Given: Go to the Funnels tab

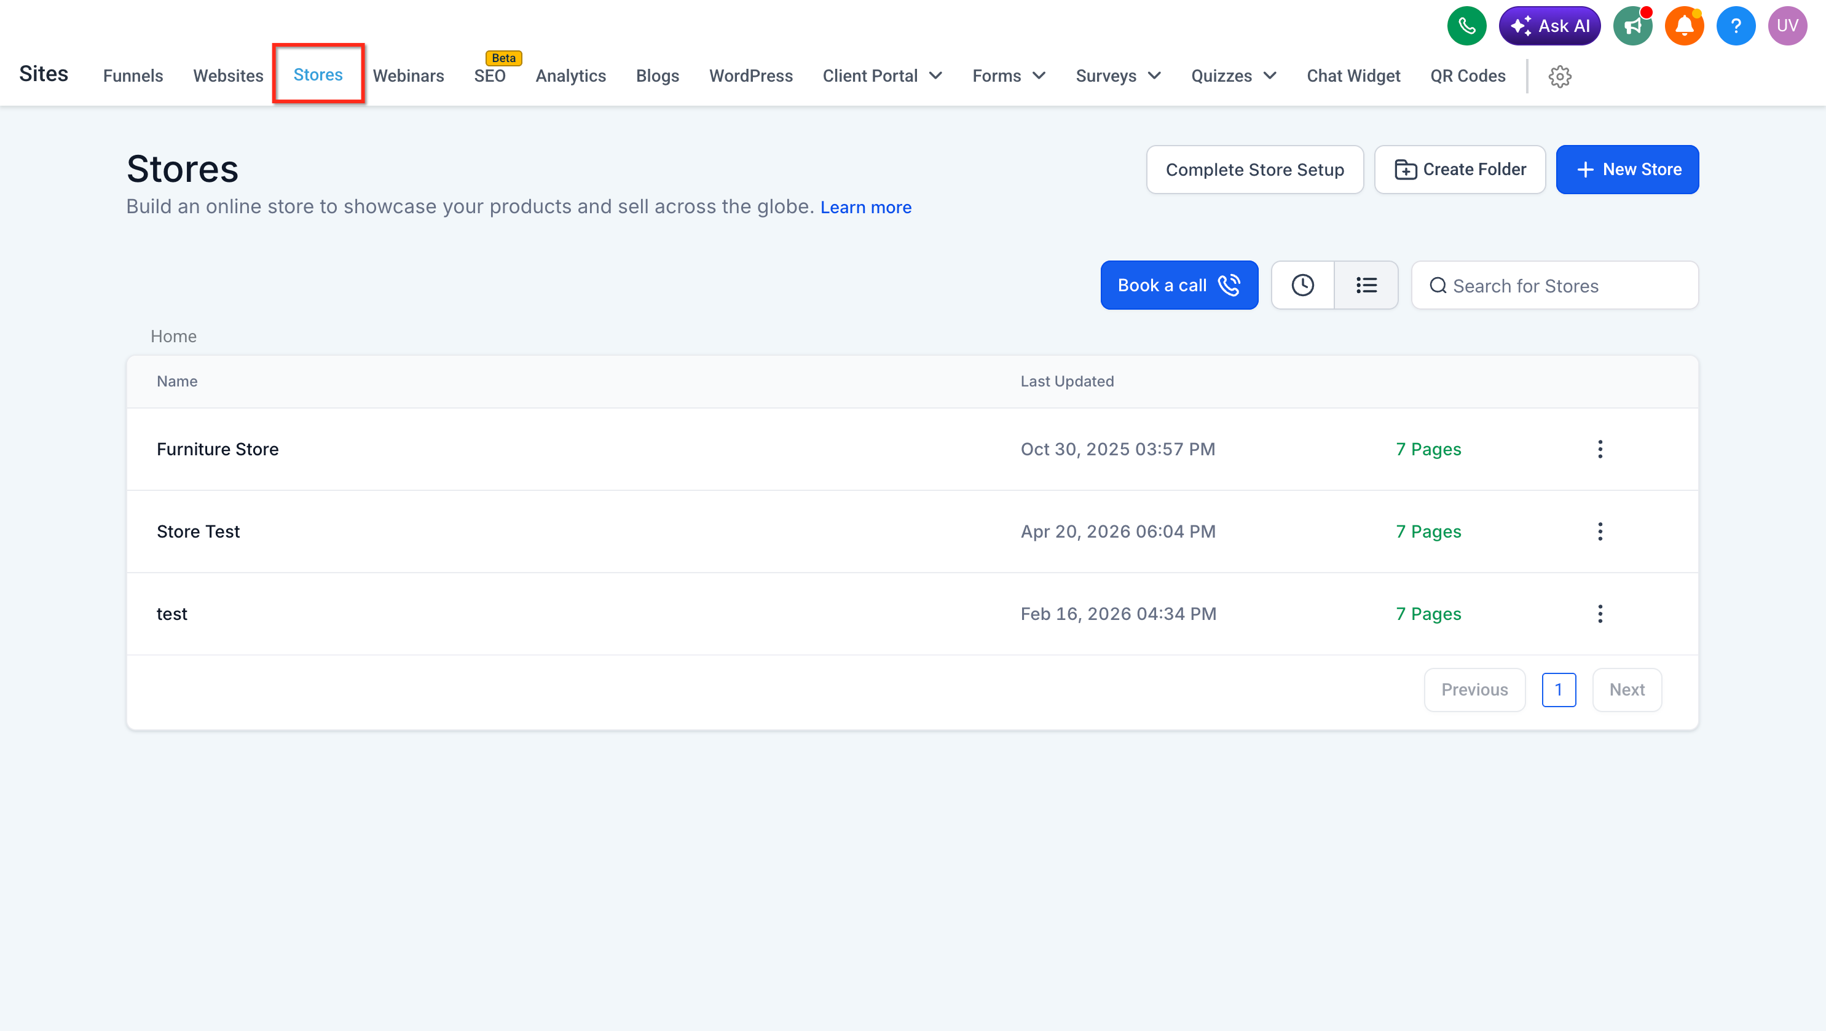Looking at the screenshot, I should (133, 76).
